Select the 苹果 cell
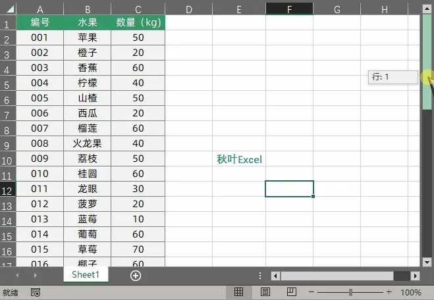This screenshot has width=434, height=300. point(88,37)
